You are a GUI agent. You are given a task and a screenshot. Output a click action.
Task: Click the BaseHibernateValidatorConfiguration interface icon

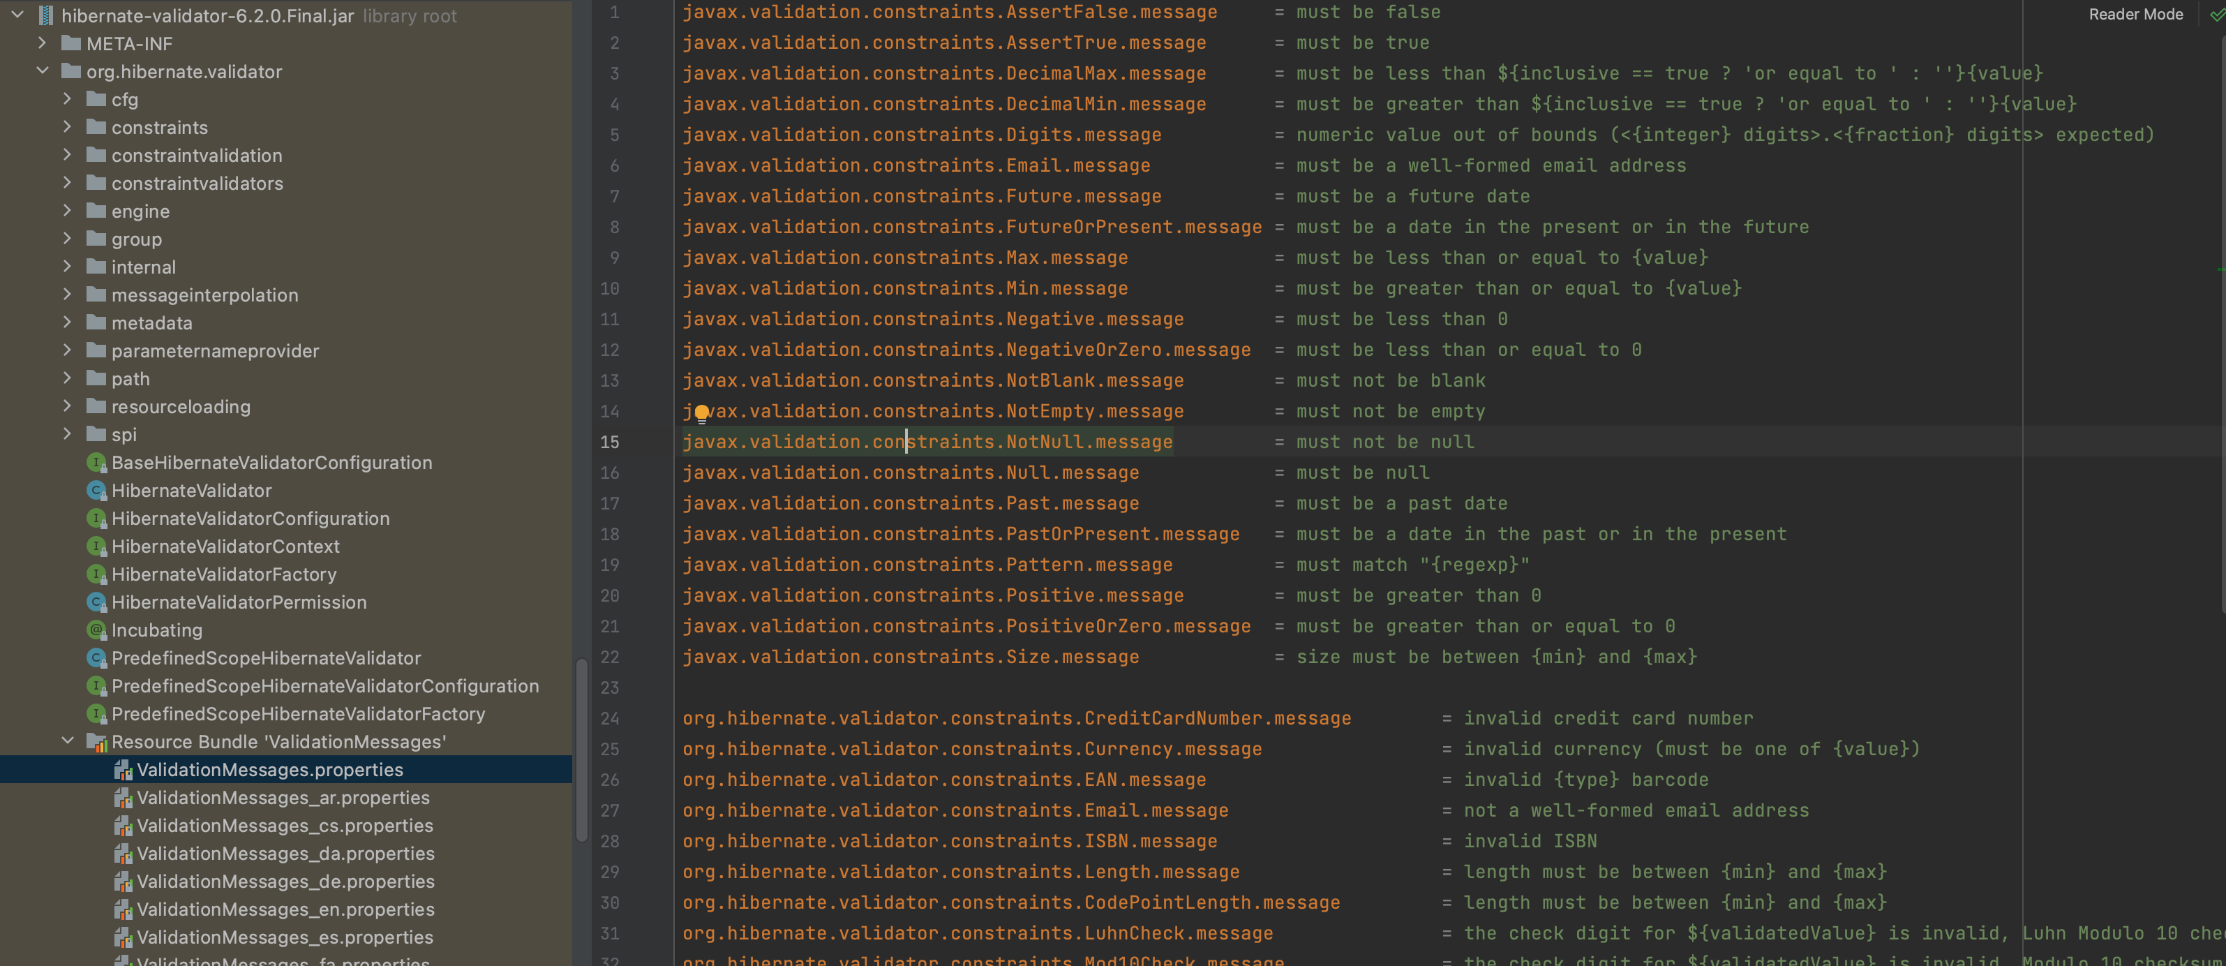pos(97,463)
